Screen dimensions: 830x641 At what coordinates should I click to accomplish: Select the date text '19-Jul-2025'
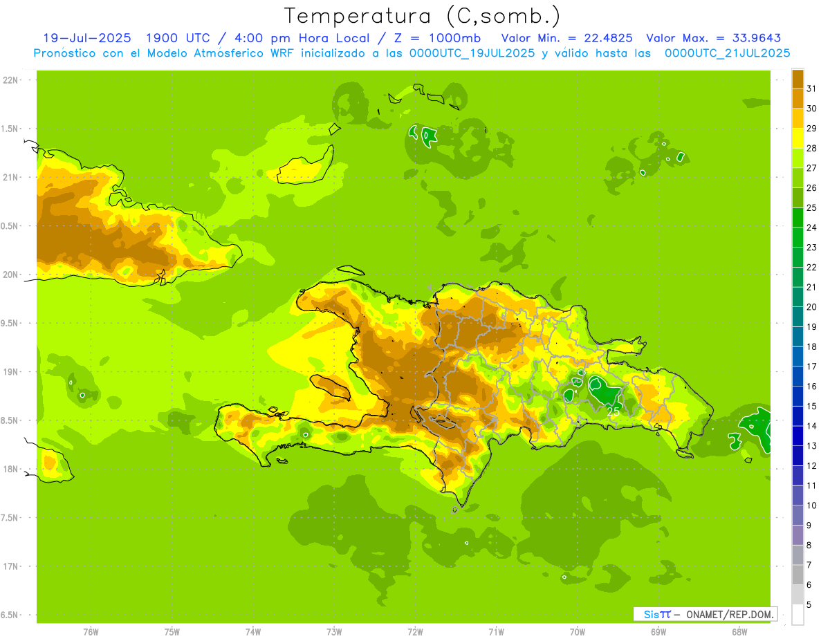coord(87,38)
